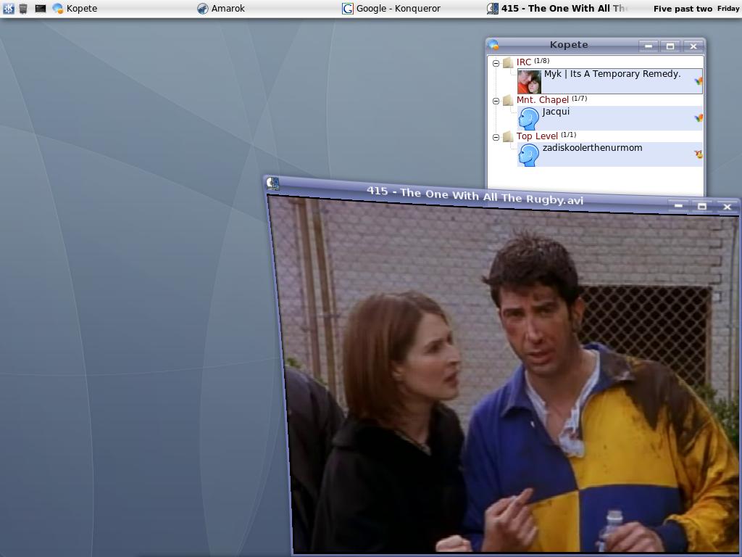Open the trash icon in the panel
742x557 pixels.
(x=23, y=8)
